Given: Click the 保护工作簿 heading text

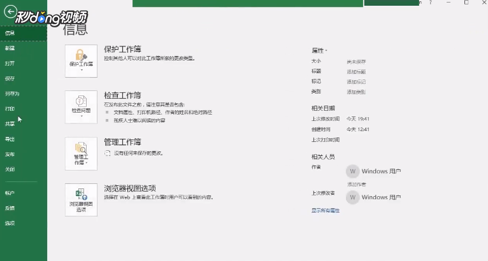Looking at the screenshot, I should pos(122,49).
